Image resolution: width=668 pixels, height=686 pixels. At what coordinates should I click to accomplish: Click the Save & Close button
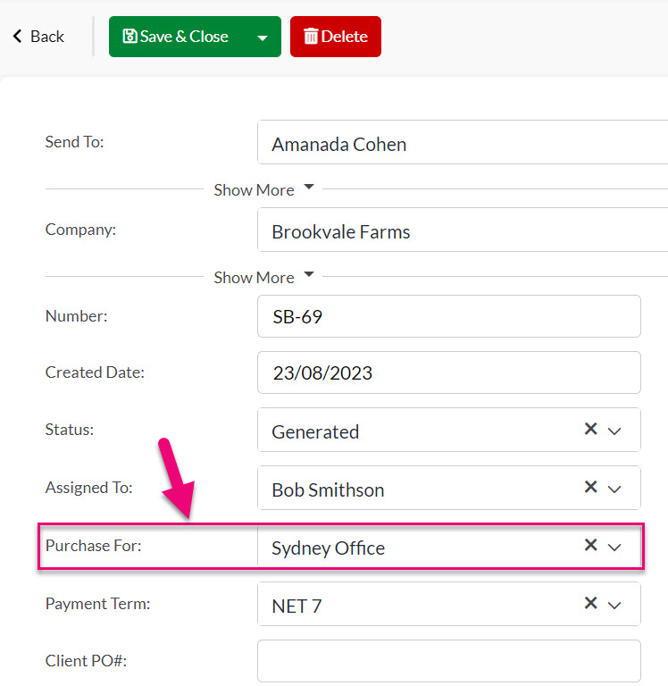176,37
